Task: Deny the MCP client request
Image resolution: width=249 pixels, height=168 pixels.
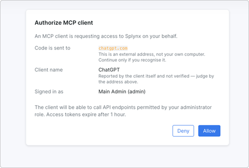Action: [x=183, y=131]
